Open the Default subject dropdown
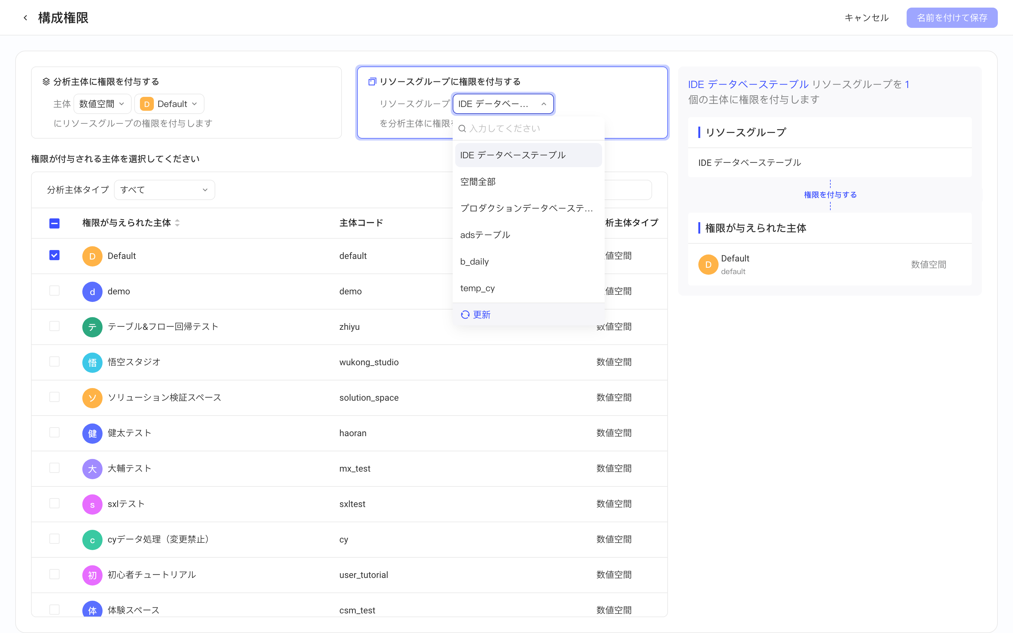This screenshot has width=1013, height=633. click(x=169, y=104)
